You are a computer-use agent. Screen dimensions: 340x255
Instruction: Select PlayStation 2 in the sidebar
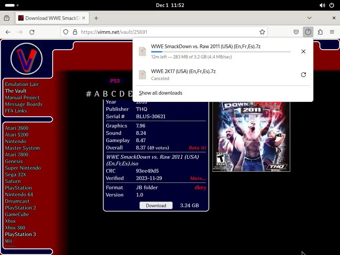pos(20,208)
